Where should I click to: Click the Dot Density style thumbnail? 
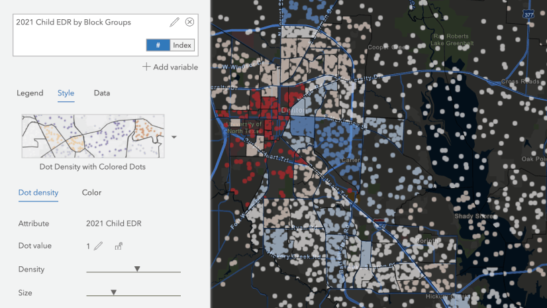(93, 136)
